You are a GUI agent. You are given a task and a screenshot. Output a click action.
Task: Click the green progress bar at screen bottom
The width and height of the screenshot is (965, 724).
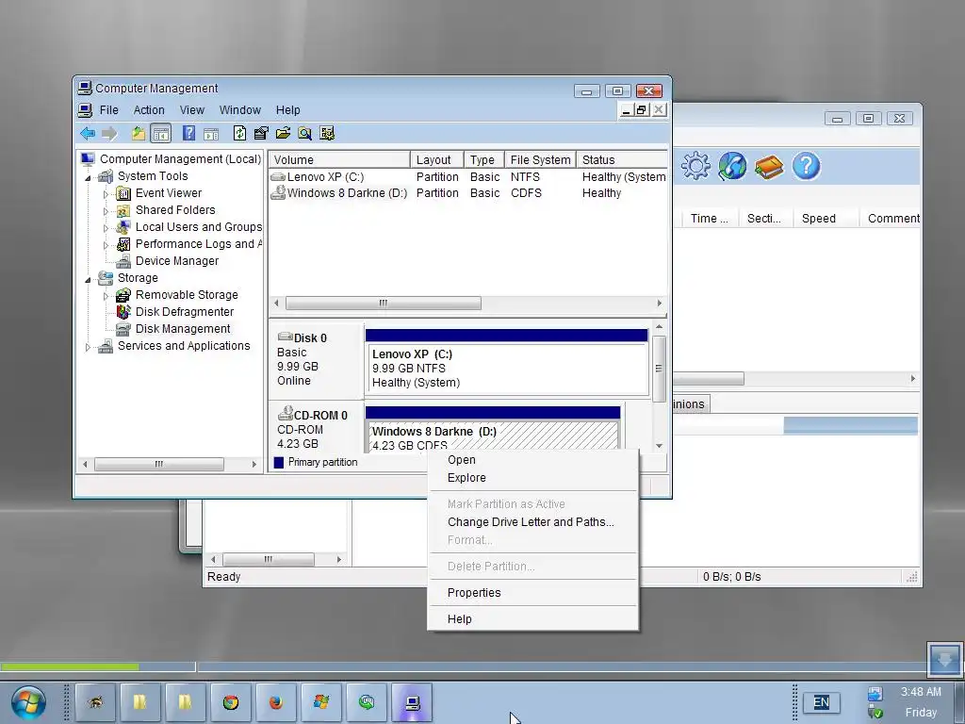pos(70,666)
